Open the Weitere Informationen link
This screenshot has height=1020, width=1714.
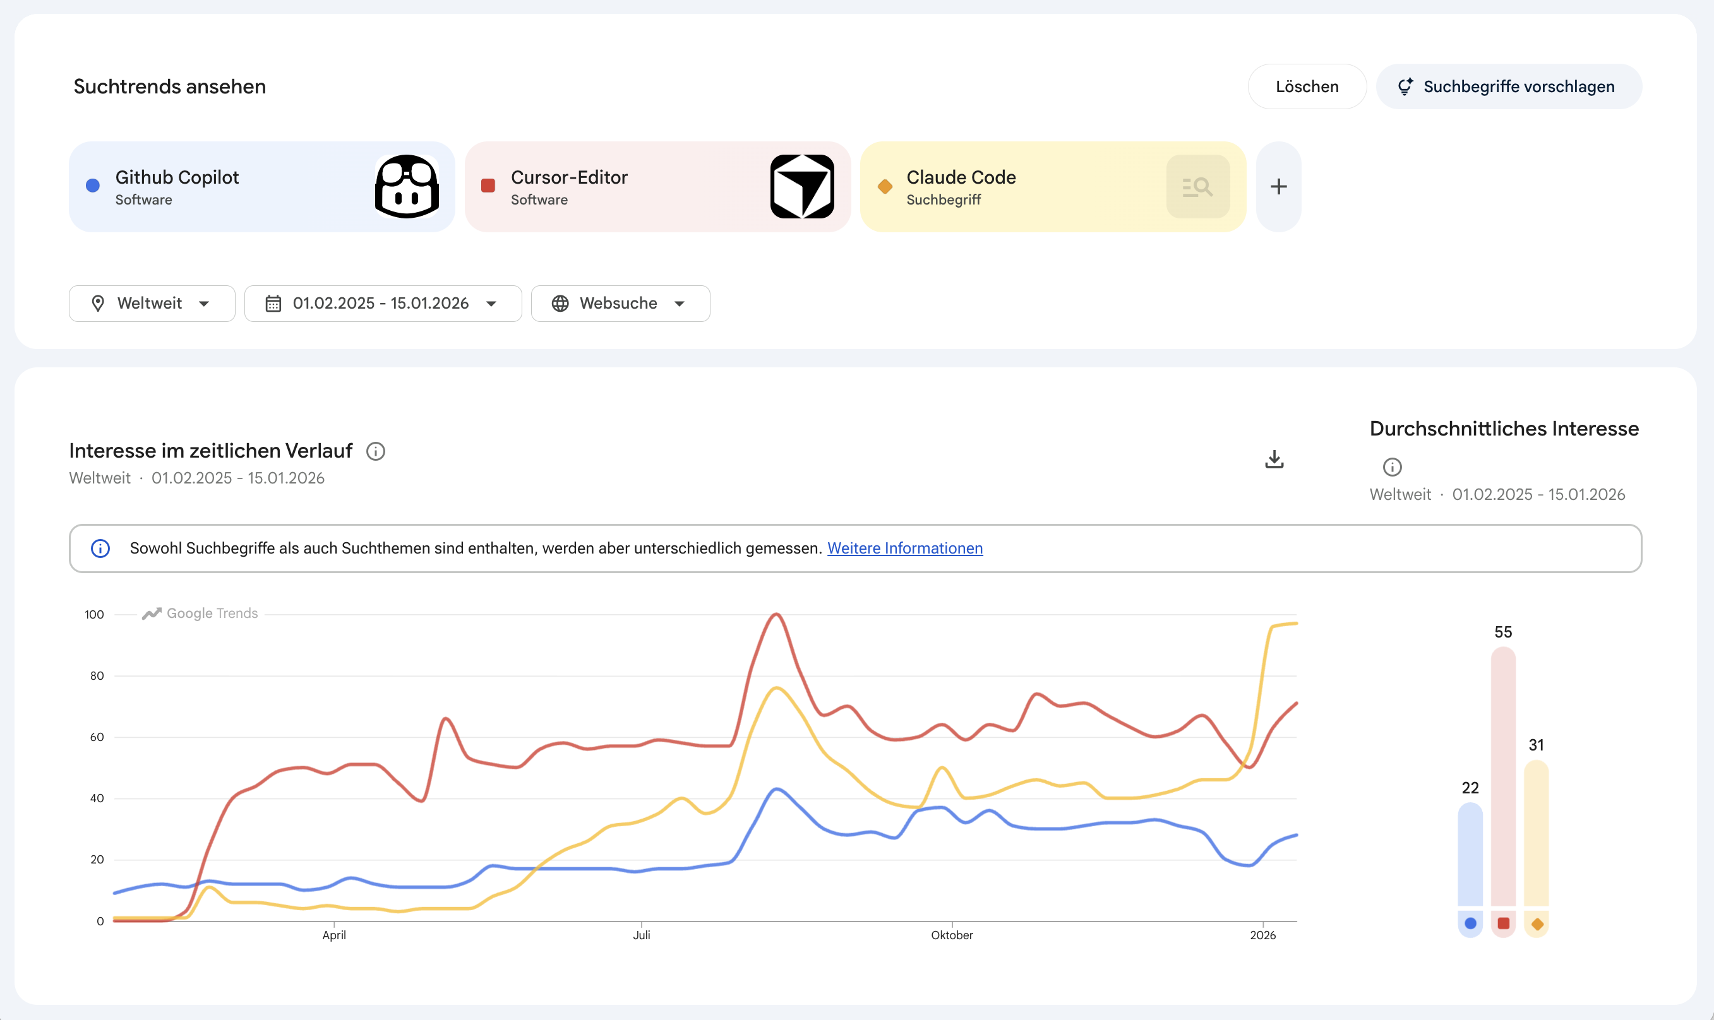[x=904, y=549]
